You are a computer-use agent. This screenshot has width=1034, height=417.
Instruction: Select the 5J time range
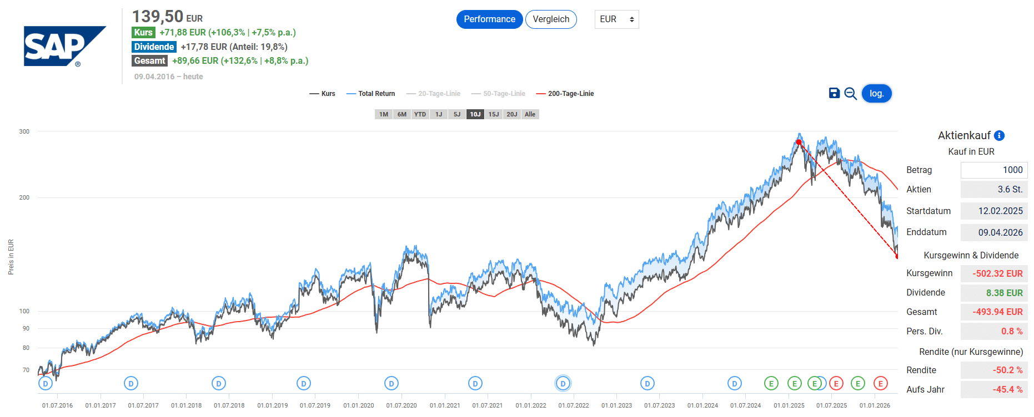(x=457, y=114)
